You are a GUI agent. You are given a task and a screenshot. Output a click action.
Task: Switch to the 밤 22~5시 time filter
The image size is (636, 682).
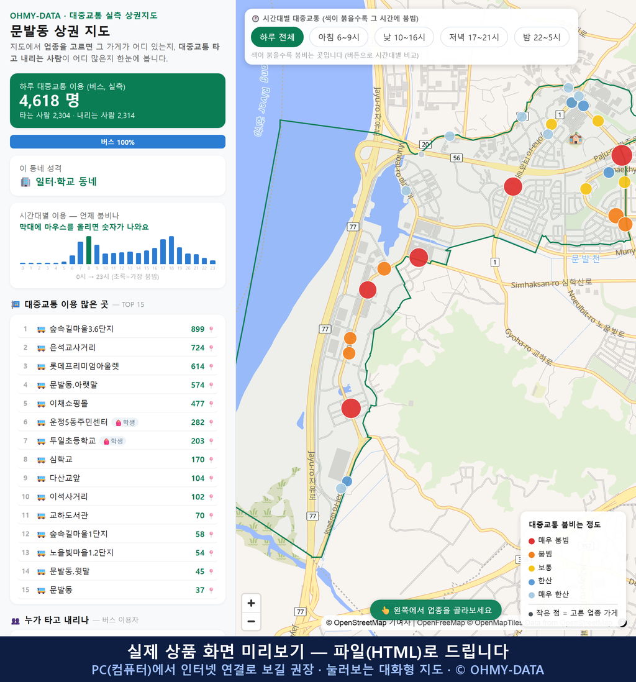click(x=542, y=37)
